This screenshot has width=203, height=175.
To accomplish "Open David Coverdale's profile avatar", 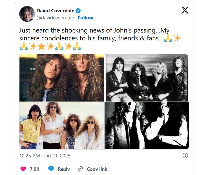I will coord(27,14).
